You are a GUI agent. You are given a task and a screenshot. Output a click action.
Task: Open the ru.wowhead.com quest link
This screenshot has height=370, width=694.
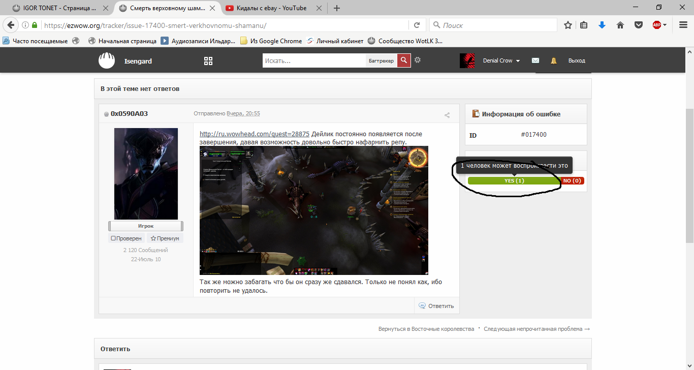tap(255, 134)
